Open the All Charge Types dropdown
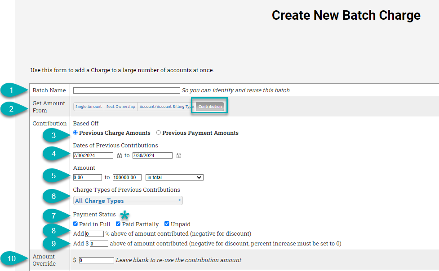439x271 pixels. 128,200
